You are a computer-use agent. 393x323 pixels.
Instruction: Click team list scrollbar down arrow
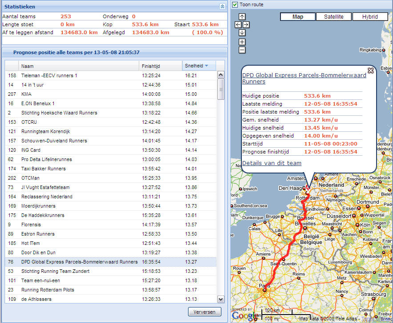pos(221,299)
